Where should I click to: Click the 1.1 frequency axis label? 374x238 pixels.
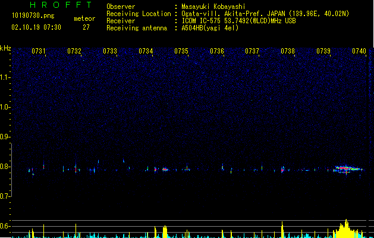click(4, 77)
